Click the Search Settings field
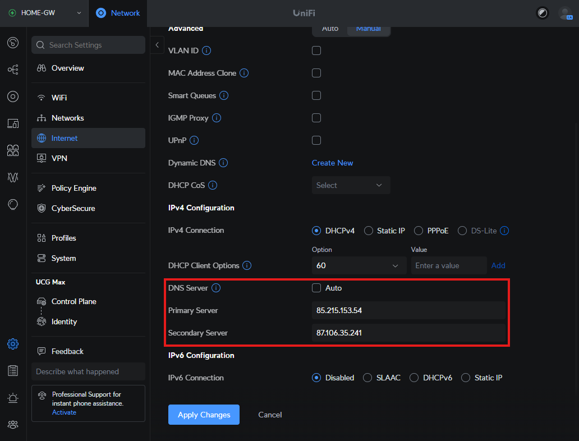The width and height of the screenshot is (579, 441). click(x=88, y=45)
